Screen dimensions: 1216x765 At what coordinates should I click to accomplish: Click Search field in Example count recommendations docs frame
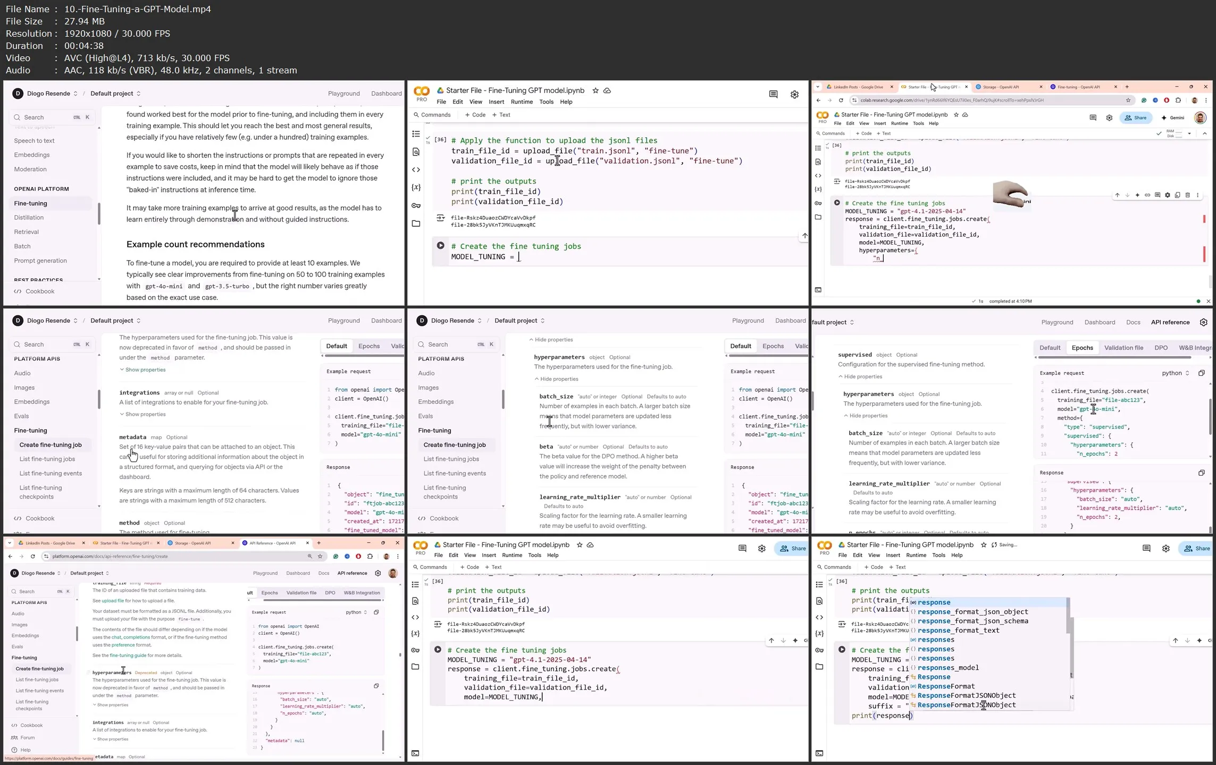pos(52,117)
